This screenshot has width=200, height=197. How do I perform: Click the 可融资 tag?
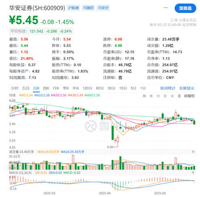click(x=88, y=8)
